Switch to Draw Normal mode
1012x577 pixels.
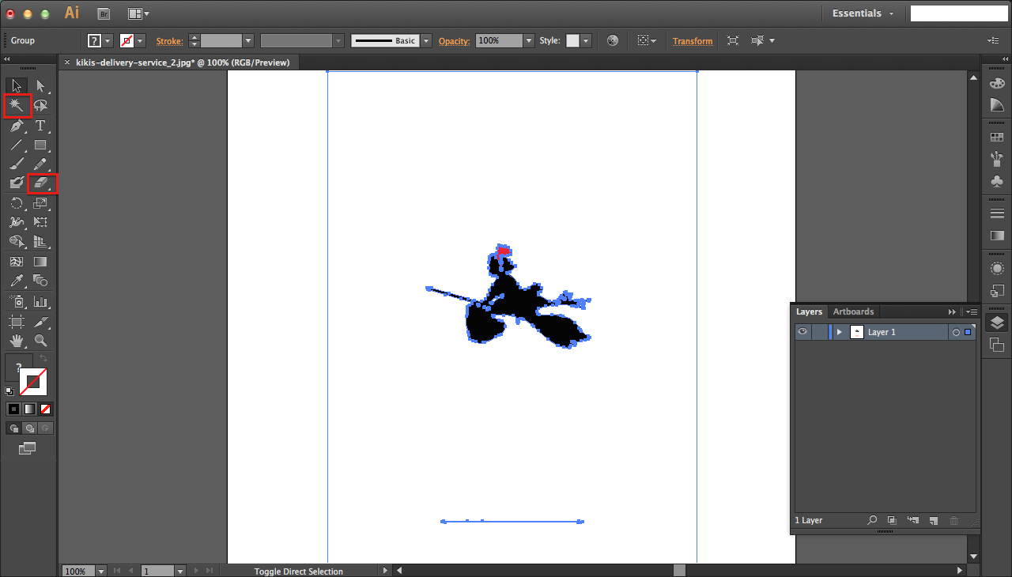pos(13,428)
